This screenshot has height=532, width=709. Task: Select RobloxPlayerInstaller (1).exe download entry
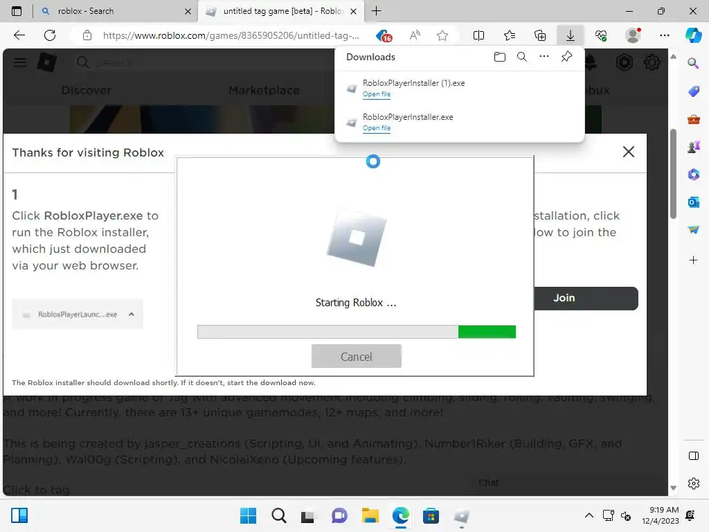point(460,88)
